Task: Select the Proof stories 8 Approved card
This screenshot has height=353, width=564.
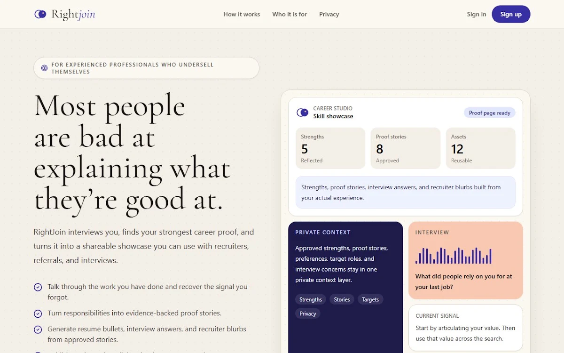Action: coord(406,148)
